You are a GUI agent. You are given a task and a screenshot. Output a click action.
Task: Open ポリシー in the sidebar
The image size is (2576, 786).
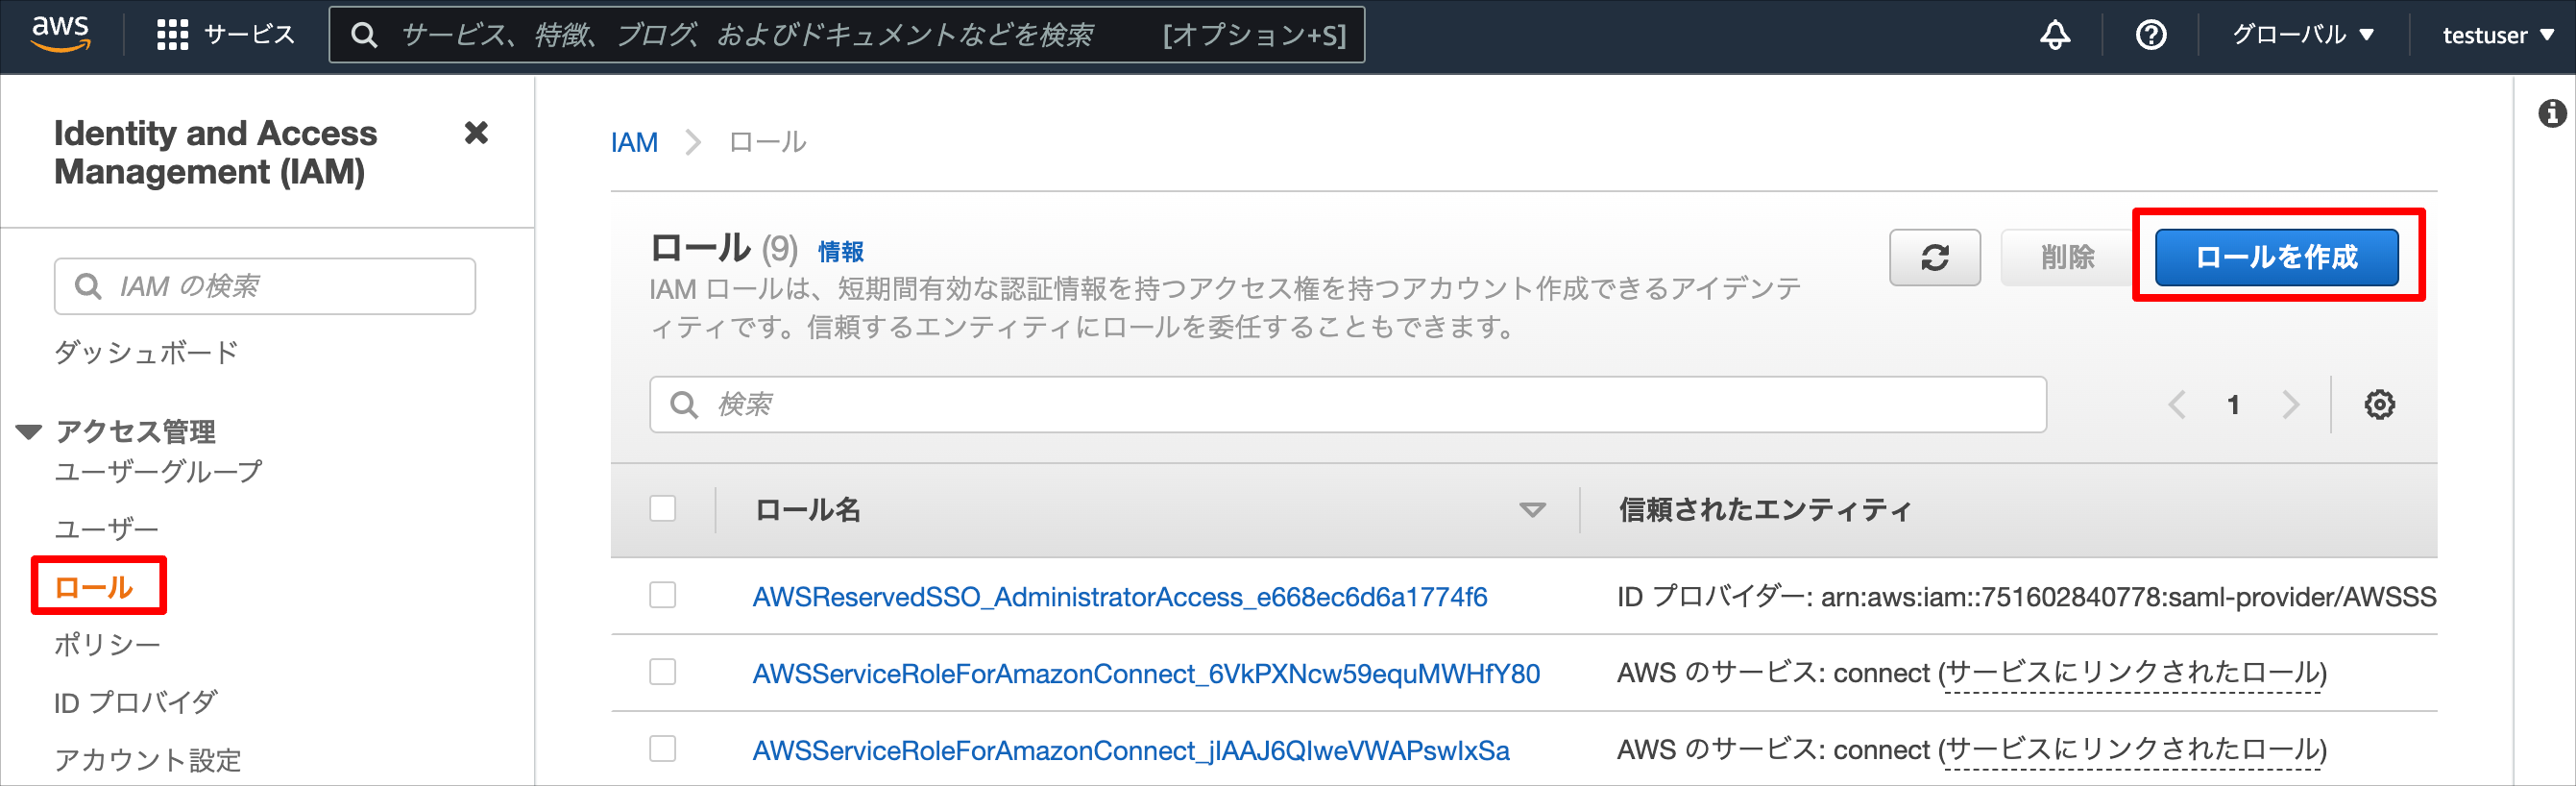(x=107, y=644)
